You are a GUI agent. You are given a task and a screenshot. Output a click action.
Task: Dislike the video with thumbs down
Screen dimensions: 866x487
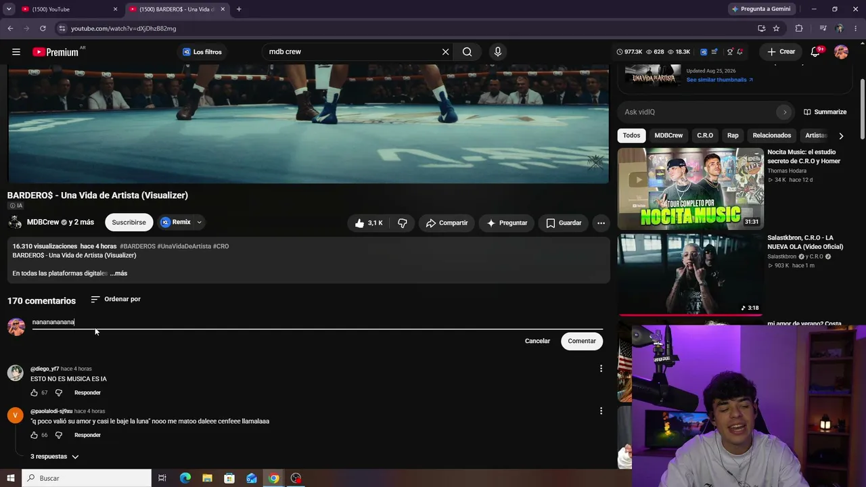point(403,223)
